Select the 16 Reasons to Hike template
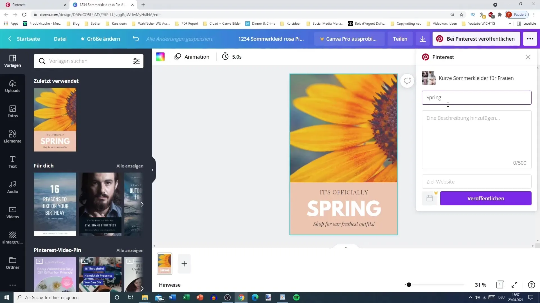Screen dimensions: 540x303 coord(55,204)
